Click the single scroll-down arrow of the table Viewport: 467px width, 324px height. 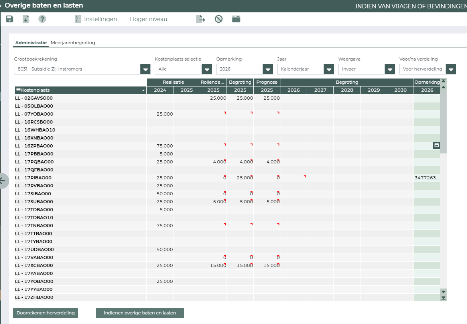coord(443,292)
